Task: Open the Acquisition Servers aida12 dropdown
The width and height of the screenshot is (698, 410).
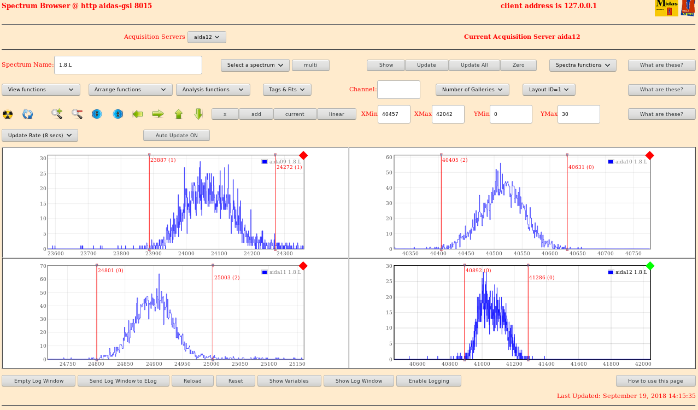Action: click(x=207, y=37)
